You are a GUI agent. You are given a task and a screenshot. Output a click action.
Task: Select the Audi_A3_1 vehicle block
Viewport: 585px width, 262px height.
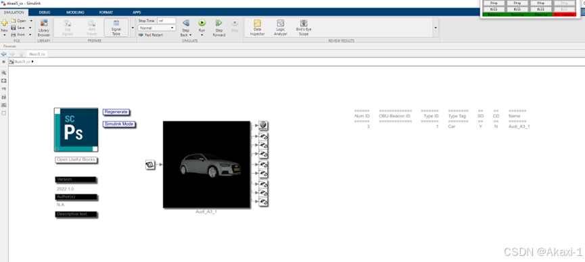206,164
